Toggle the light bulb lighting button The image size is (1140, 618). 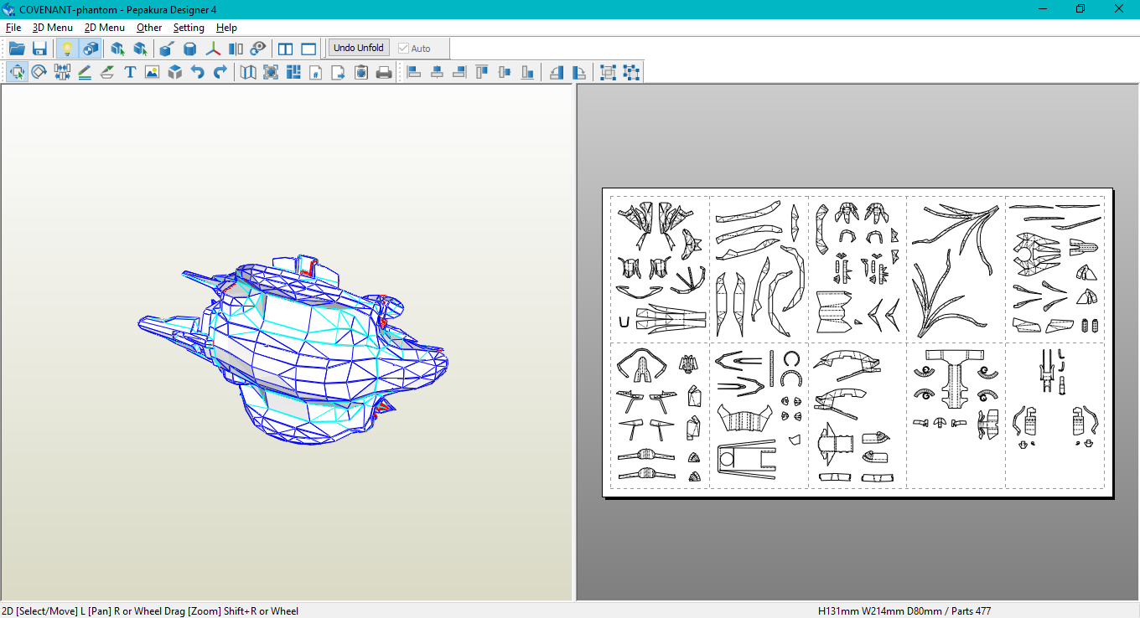point(67,49)
